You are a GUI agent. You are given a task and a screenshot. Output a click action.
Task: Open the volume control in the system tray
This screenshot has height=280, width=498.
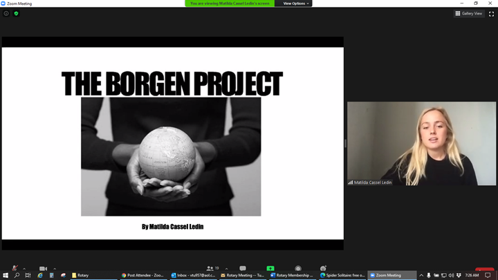point(451,275)
